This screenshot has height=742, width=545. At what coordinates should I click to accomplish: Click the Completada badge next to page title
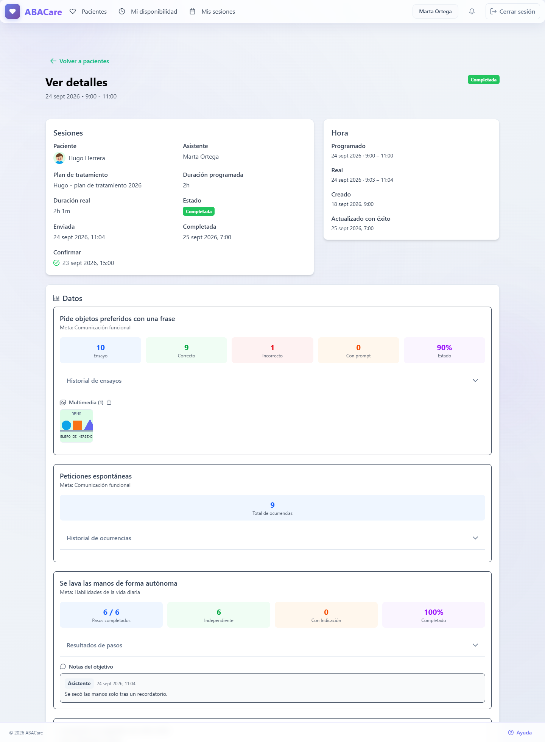pos(483,79)
